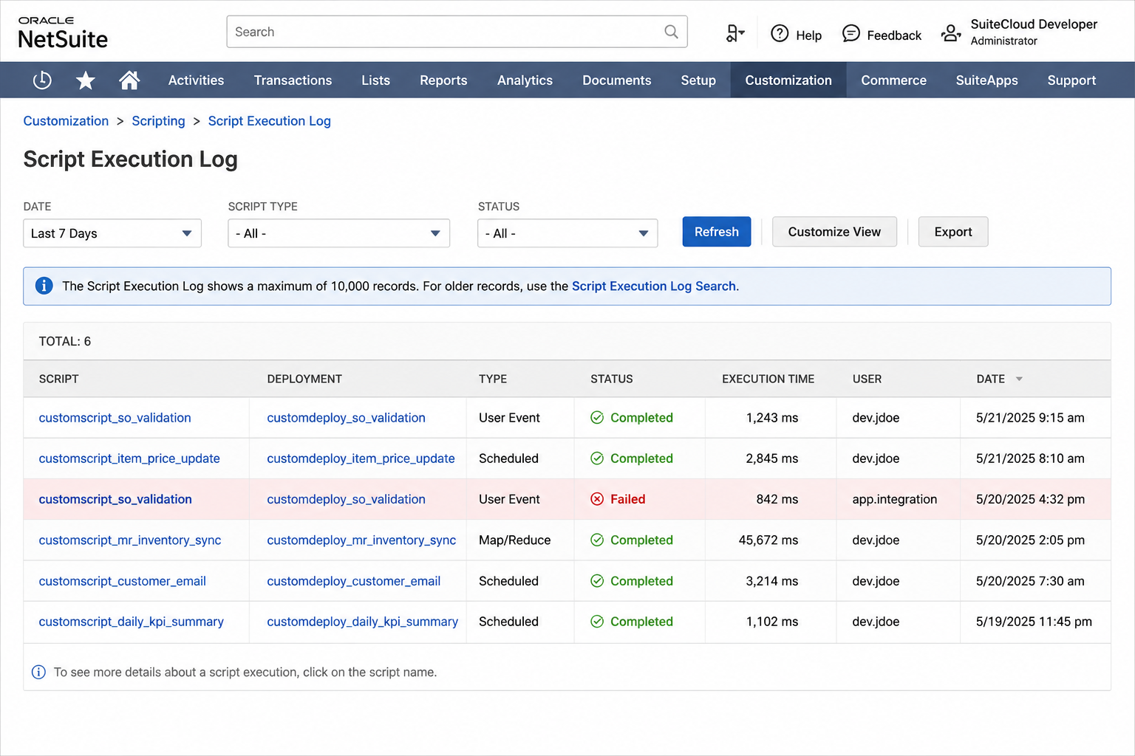Go to the Home icon
1135x756 pixels.
[129, 80]
